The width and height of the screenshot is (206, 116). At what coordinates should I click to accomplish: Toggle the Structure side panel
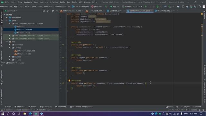point(2,58)
